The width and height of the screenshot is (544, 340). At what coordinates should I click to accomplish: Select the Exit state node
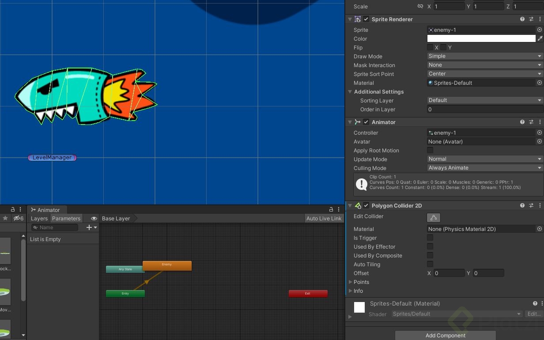tap(308, 294)
